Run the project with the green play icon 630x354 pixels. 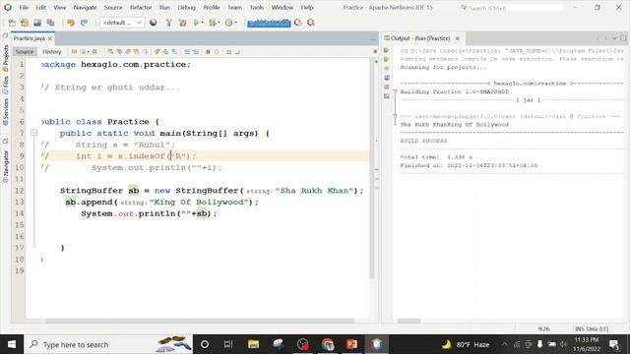196,23
